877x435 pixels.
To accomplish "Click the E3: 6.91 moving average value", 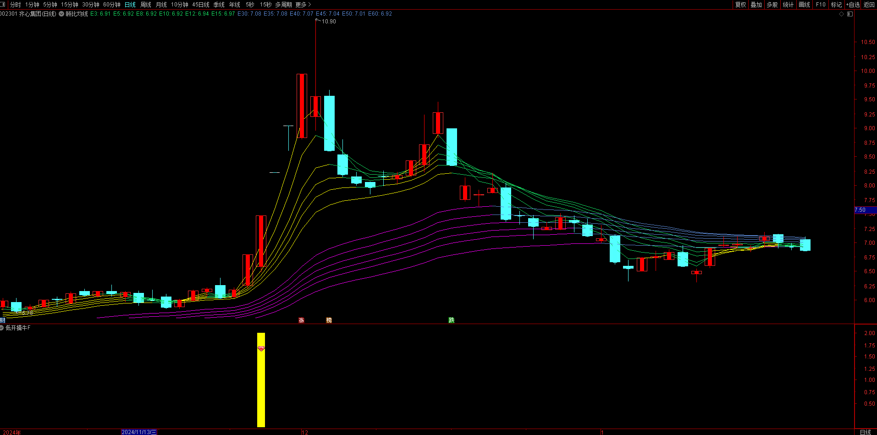I will click(100, 14).
